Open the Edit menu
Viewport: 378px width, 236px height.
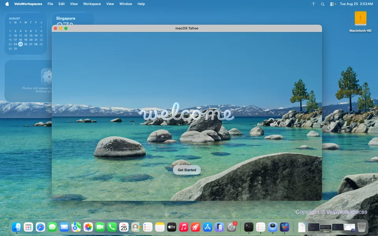point(61,4)
